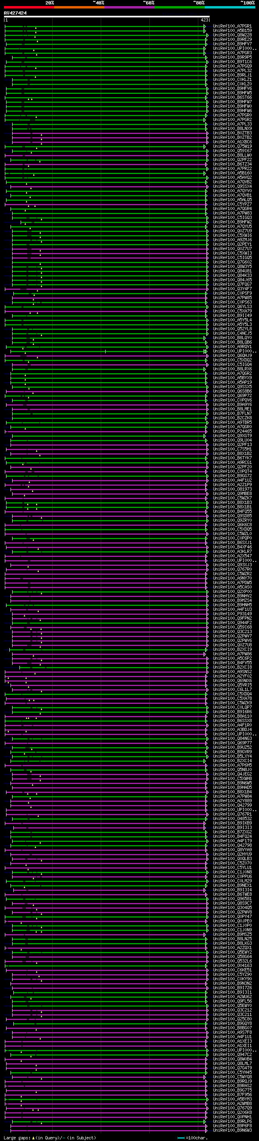Viewport: 259px width, 1141px height.
Task: Select hit label UniRef100_O81973
Action: pyautogui.click(x=232, y=489)
